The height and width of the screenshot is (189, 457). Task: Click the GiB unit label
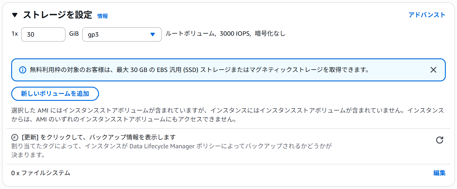pos(74,34)
